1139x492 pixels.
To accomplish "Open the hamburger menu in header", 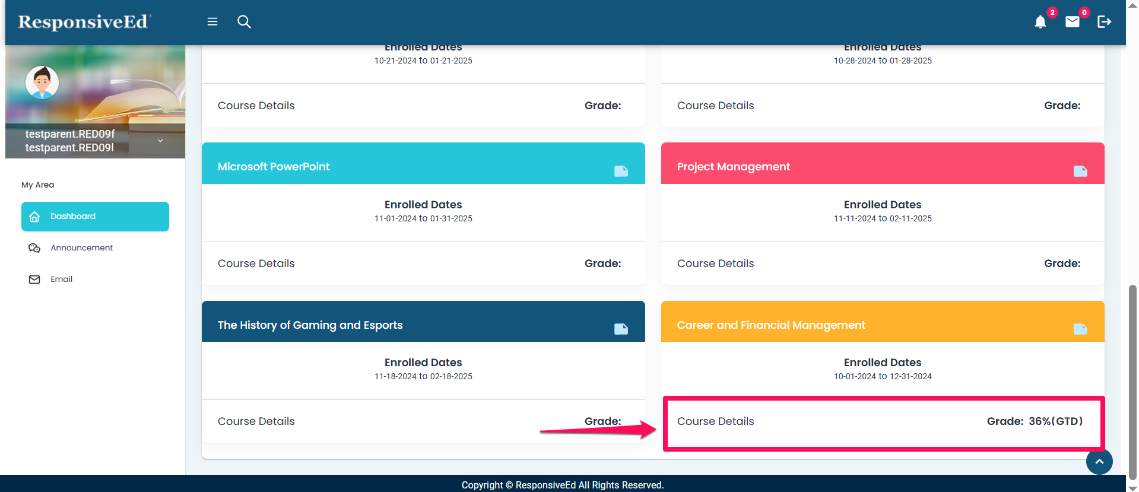I will click(x=212, y=22).
